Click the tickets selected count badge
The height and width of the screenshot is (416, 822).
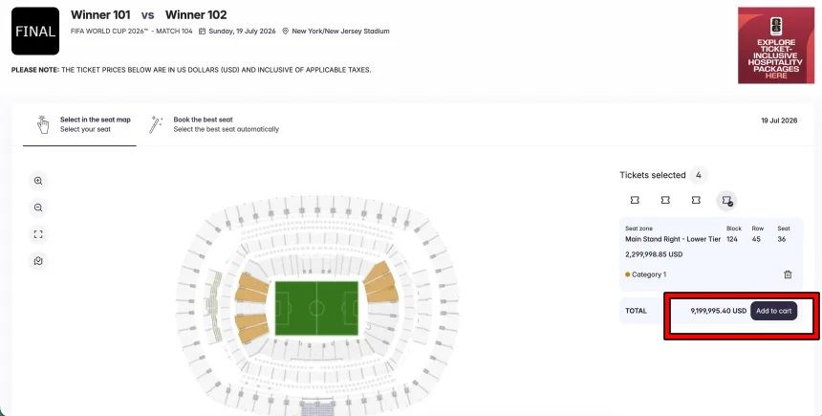point(700,175)
